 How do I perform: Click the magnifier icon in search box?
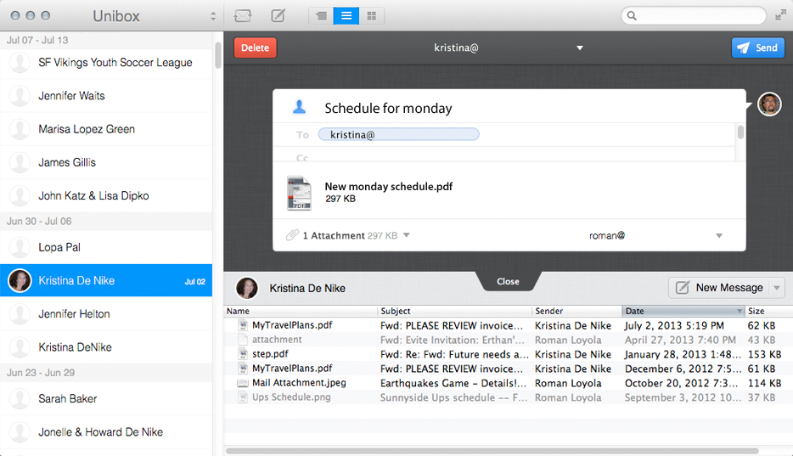[632, 15]
